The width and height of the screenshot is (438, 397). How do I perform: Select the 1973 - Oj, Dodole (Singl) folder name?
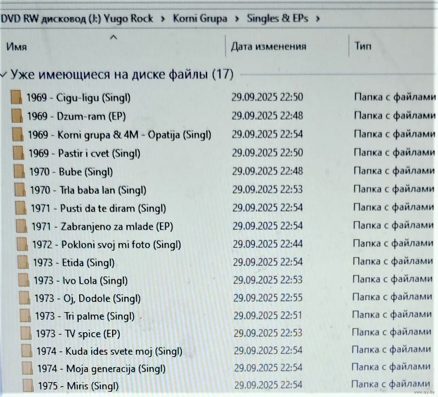(88, 299)
